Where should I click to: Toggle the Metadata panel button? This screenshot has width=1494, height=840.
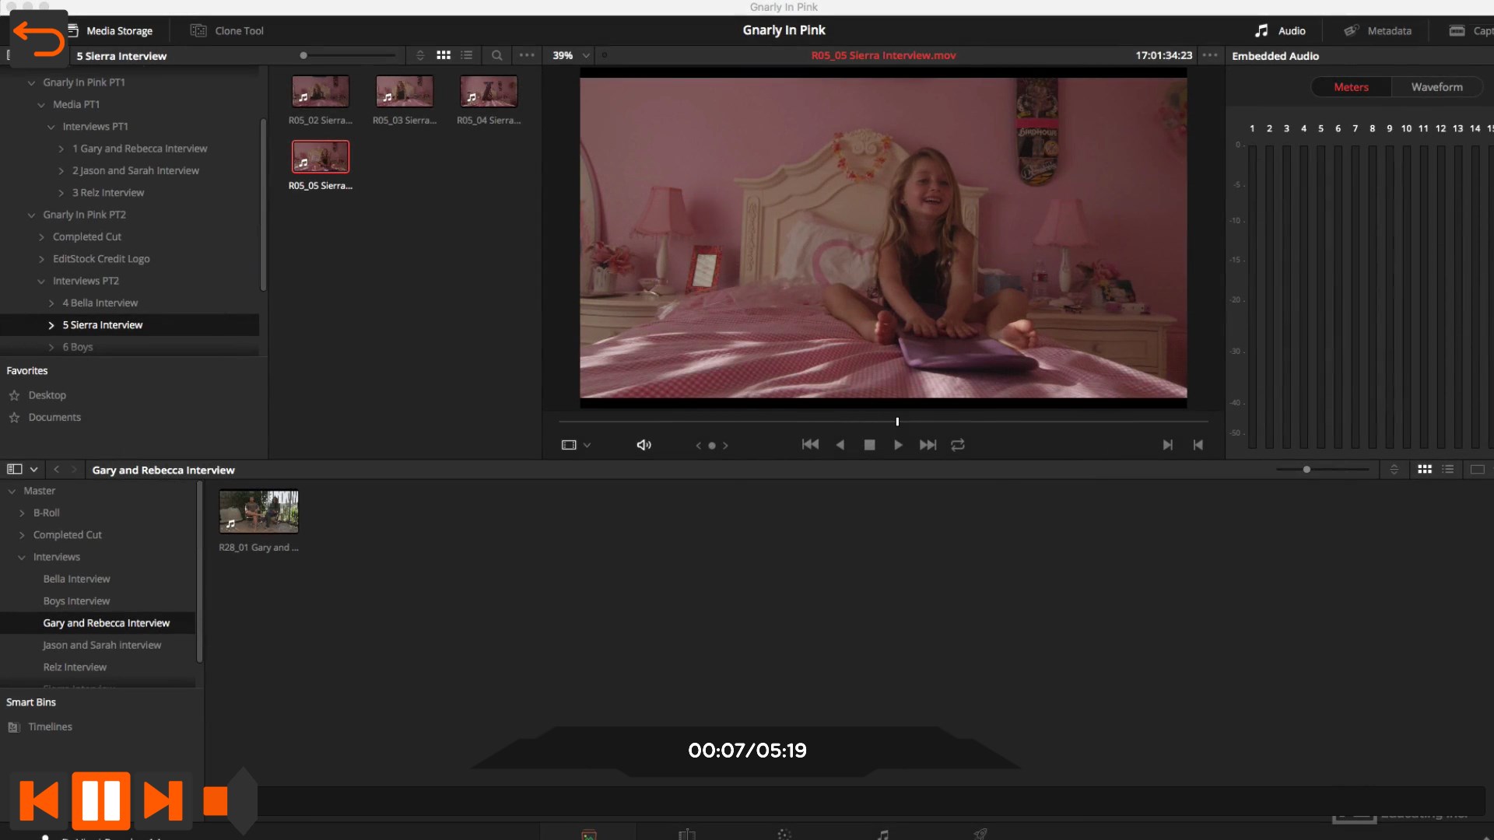tap(1378, 30)
